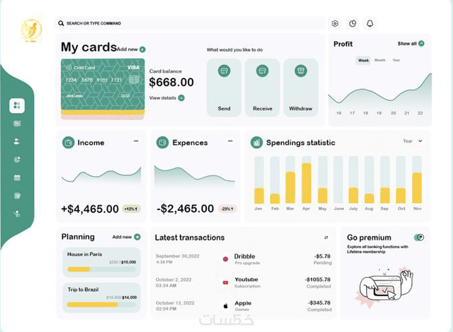The image size is (453, 332).
Task: Click date 22 on Profit chart
Action: 420,113
